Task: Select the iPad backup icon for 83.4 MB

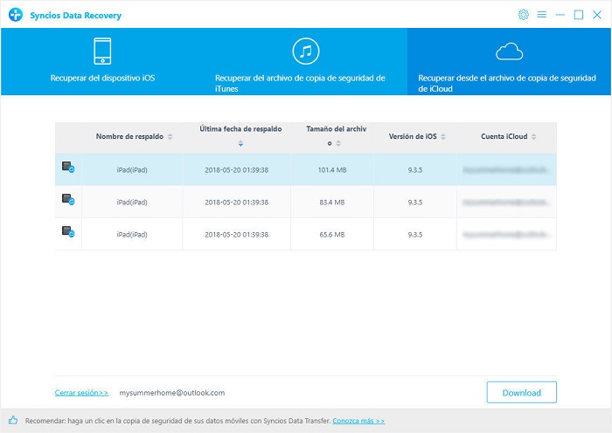Action: pyautogui.click(x=68, y=200)
